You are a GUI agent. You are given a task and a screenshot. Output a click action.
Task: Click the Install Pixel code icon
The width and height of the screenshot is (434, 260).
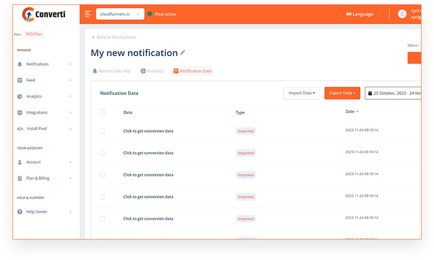20,129
